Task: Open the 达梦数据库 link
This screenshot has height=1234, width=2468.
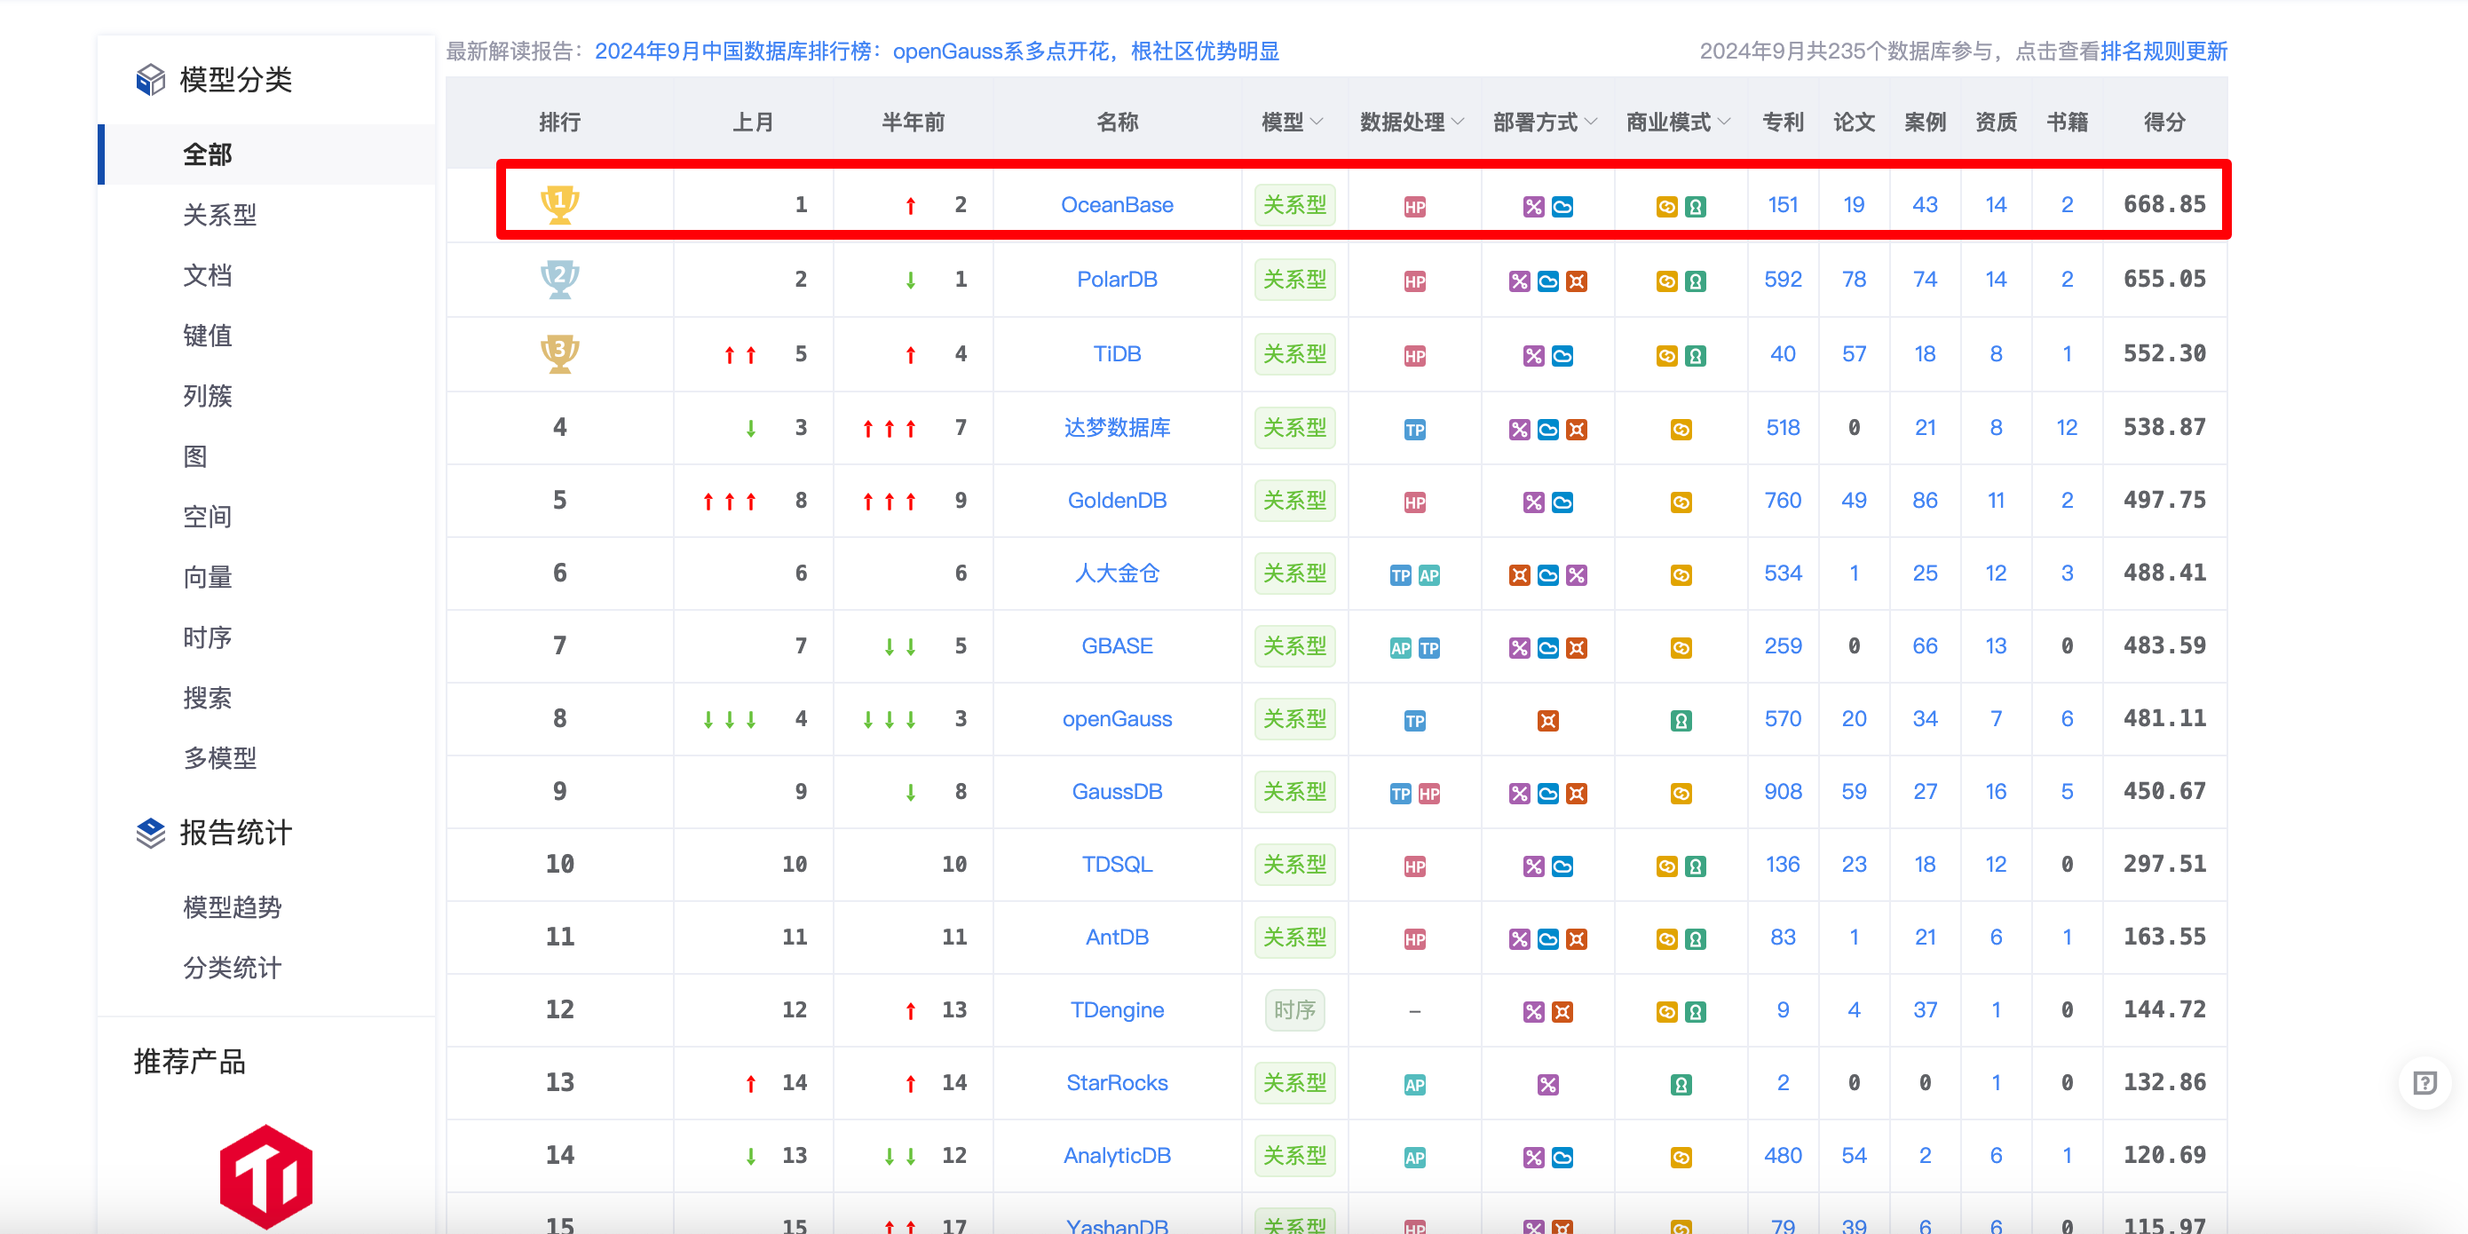Action: pos(1117,427)
